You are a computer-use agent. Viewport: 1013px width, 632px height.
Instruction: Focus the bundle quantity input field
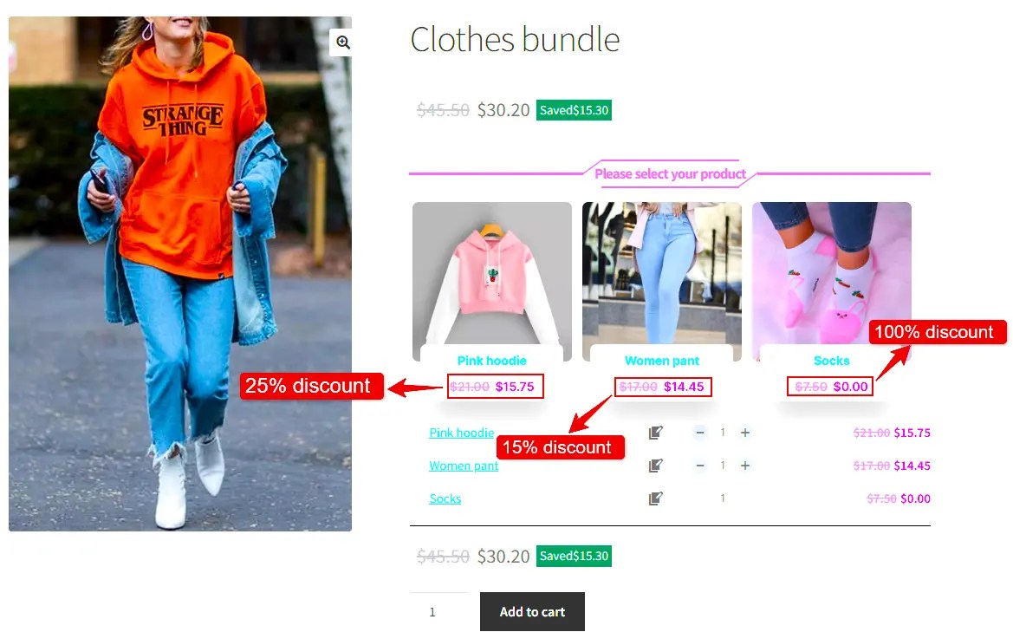coord(438,612)
